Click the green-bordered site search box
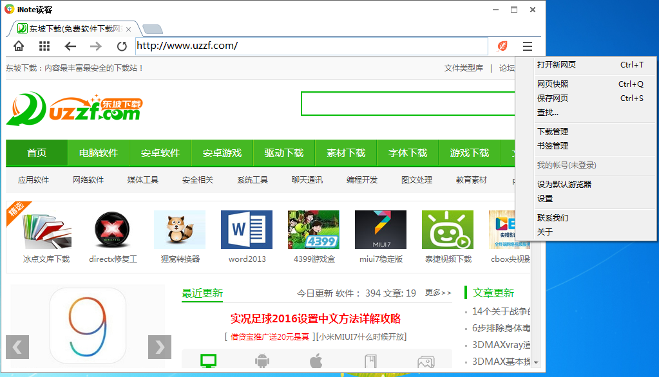 [408, 104]
